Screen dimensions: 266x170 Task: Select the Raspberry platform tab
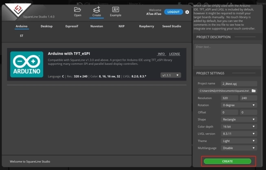146,26
